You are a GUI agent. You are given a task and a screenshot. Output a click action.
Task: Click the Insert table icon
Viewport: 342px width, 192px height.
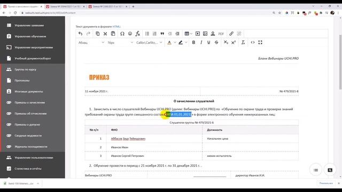[x=186, y=34]
